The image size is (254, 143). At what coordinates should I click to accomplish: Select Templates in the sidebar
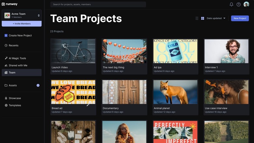15,105
